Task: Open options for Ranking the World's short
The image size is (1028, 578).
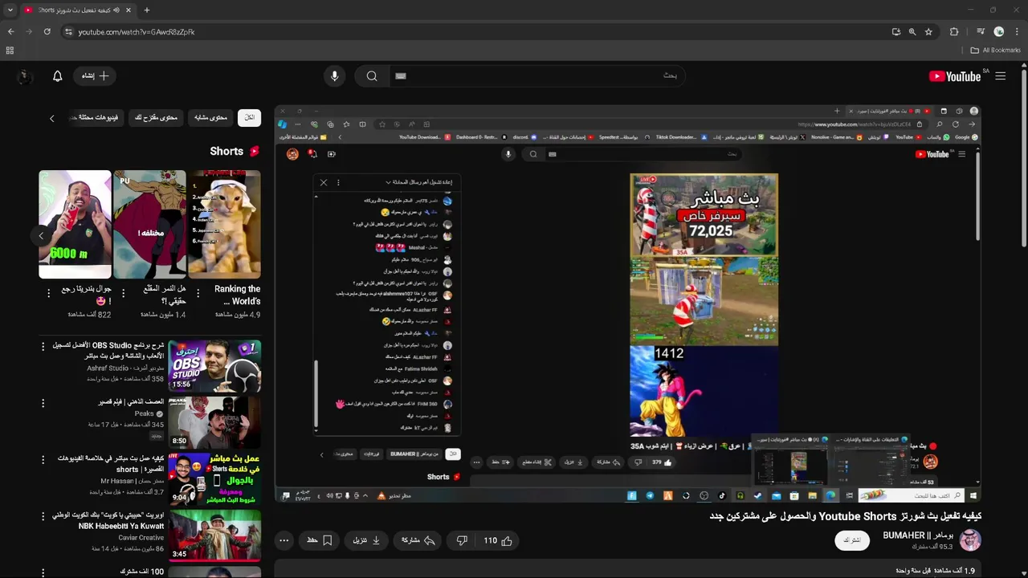Action: tap(198, 293)
